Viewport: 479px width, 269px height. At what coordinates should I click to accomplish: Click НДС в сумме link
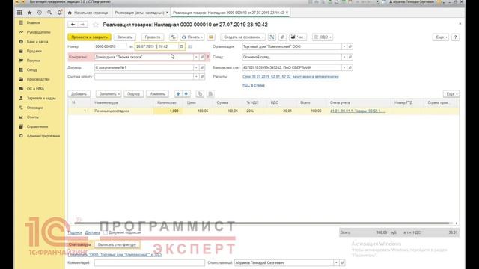tap(254, 85)
